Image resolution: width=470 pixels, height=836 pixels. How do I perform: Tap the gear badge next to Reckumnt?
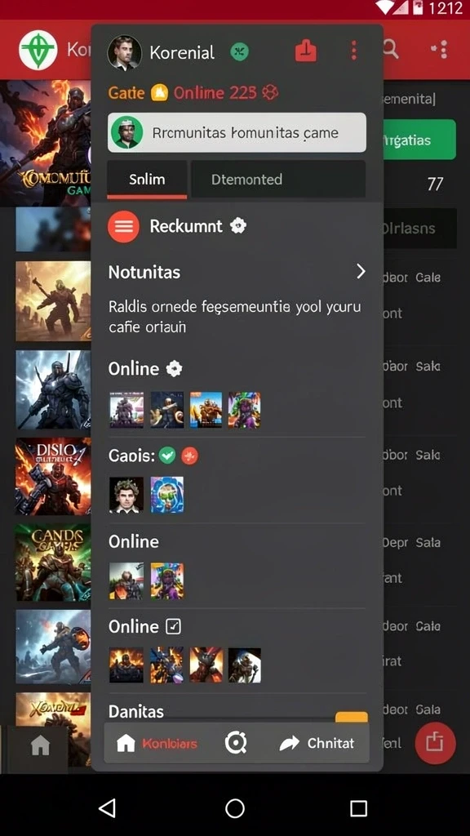click(x=238, y=226)
